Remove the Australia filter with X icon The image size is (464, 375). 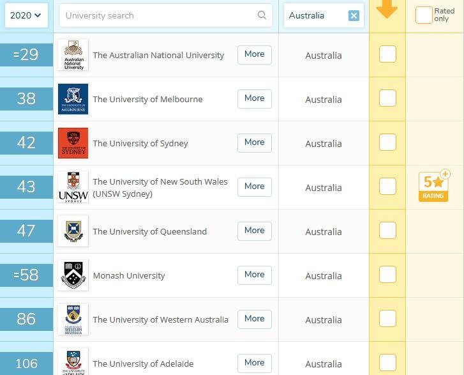point(354,15)
